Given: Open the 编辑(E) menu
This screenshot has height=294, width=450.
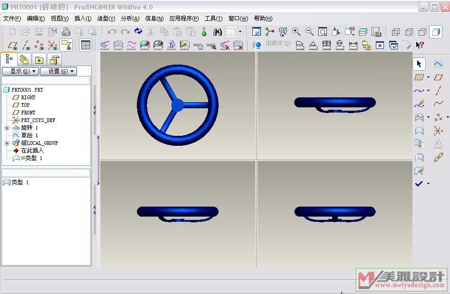Looking at the screenshot, I should coord(36,19).
